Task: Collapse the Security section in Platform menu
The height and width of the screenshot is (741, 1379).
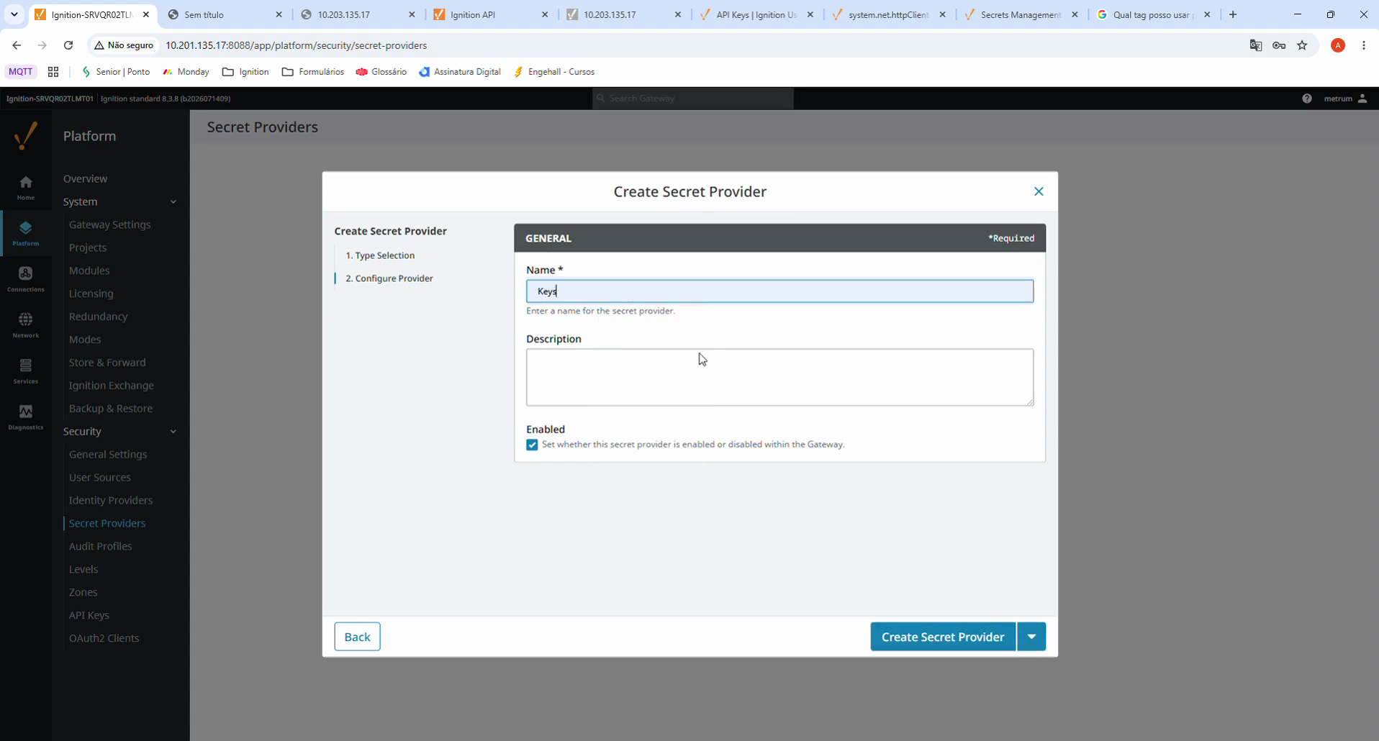Action: point(173,432)
